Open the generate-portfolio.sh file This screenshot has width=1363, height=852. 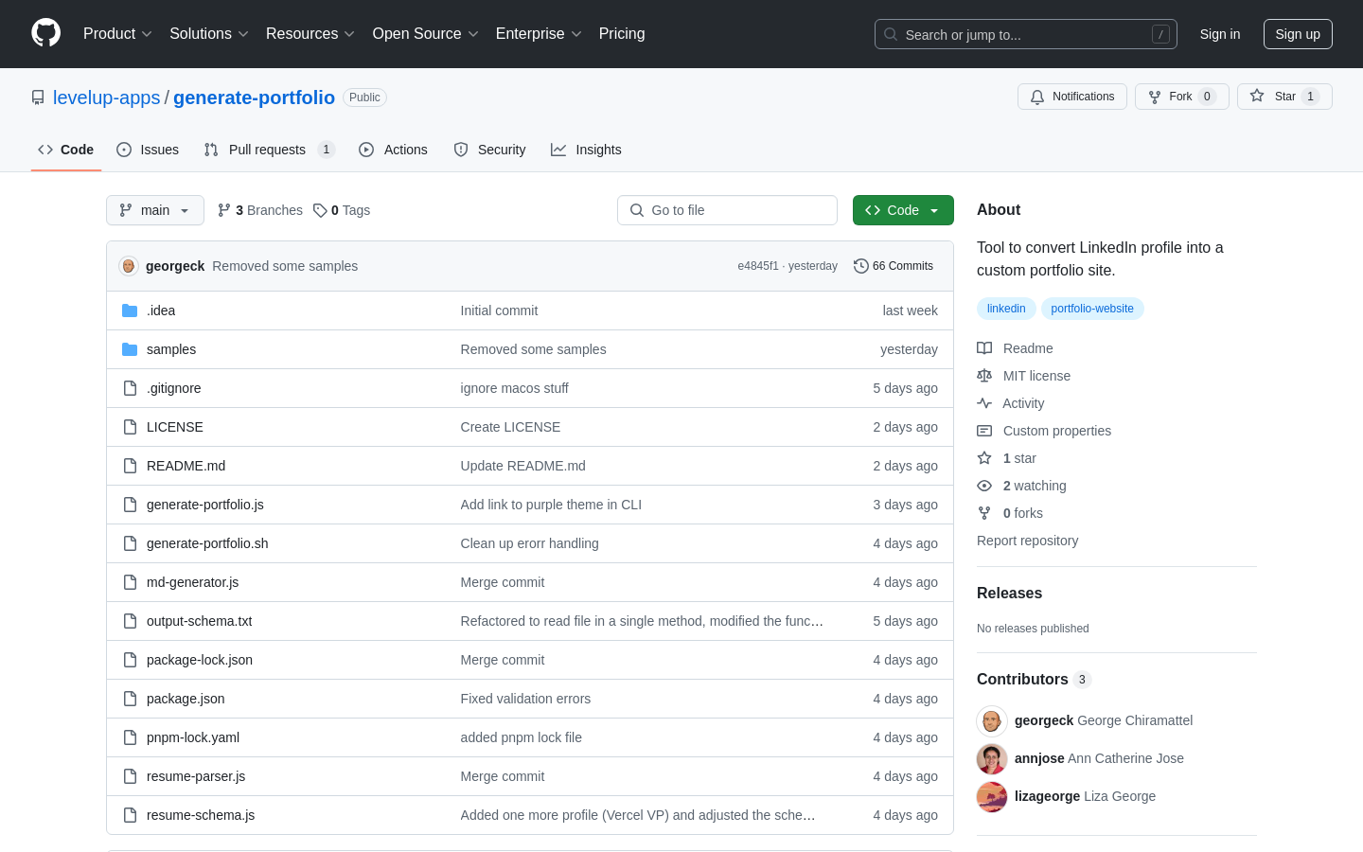(207, 543)
